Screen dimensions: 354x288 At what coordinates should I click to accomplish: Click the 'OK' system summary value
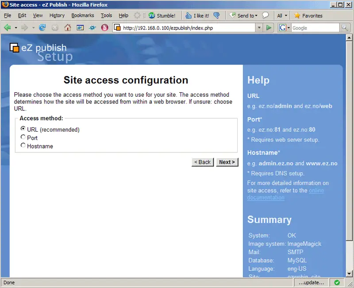pos(292,235)
